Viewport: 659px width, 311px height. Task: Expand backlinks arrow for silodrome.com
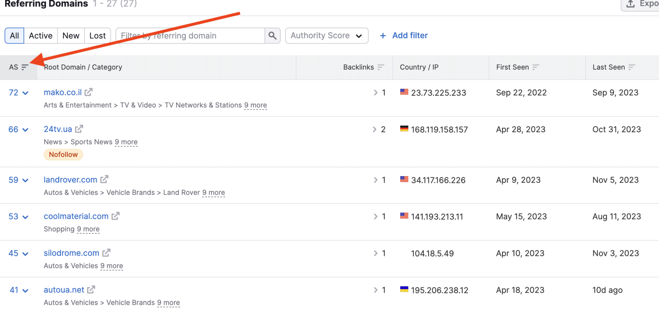pos(376,253)
